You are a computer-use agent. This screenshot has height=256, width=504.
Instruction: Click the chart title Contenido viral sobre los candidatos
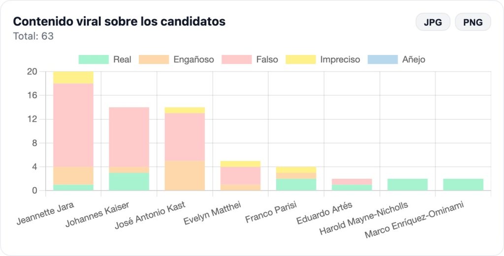pyautogui.click(x=119, y=22)
